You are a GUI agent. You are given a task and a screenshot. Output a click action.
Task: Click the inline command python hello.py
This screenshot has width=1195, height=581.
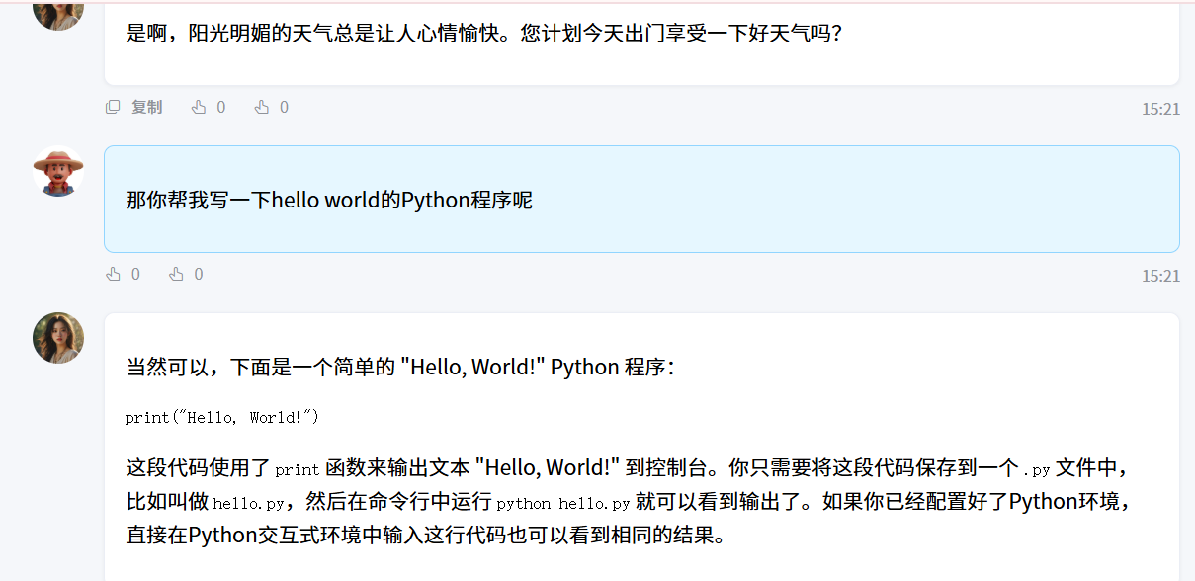[x=563, y=503]
